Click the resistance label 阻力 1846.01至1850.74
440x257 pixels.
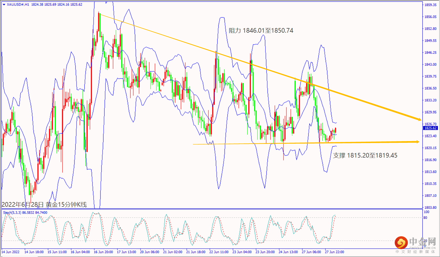tap(261, 31)
